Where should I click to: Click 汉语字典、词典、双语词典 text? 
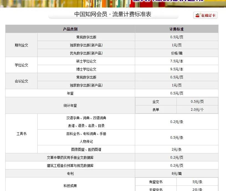(x=86, y=118)
